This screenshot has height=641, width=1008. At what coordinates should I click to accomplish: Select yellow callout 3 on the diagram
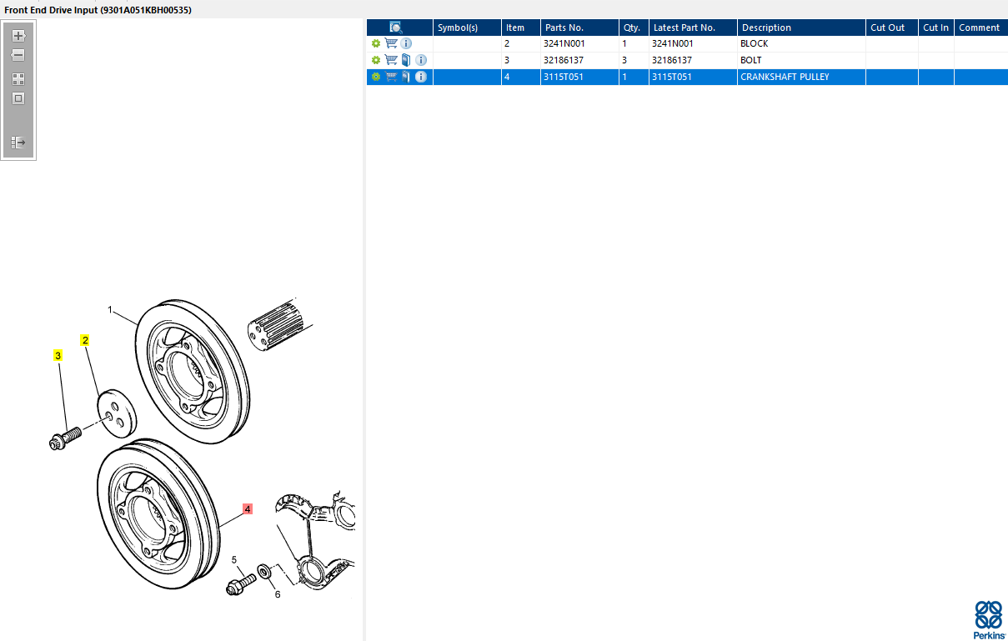point(58,356)
